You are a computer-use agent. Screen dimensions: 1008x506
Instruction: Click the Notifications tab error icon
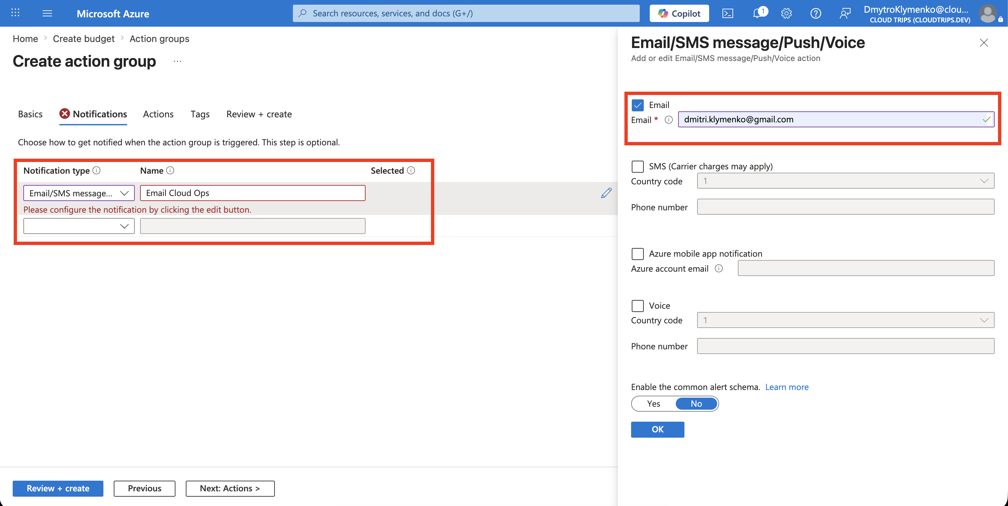point(65,113)
